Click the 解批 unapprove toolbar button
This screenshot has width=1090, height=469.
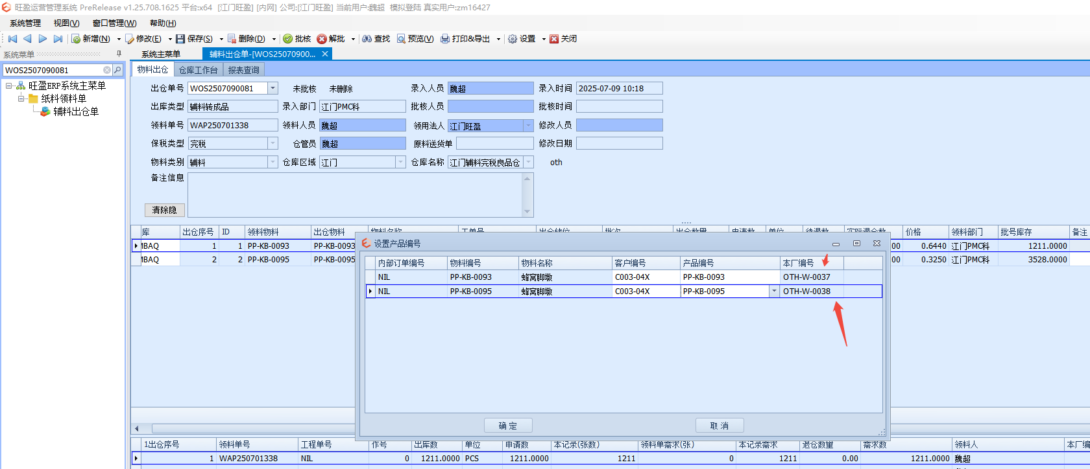331,39
